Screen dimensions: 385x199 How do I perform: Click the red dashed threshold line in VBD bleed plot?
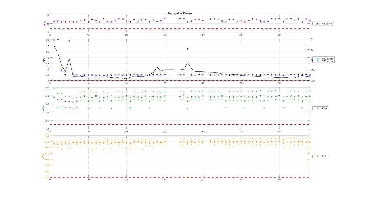pyautogui.click(x=180, y=29)
